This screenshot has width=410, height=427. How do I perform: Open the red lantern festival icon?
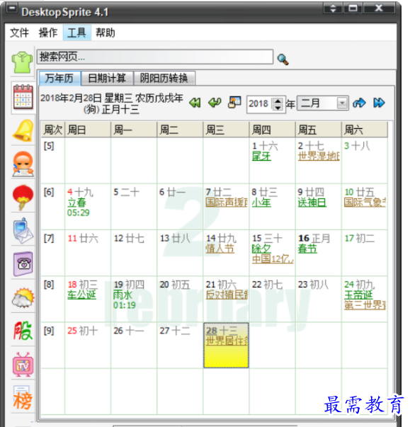[23, 198]
